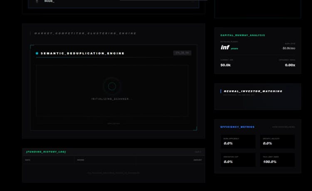This screenshot has width=312, height=191.
Task: Click the EFFICIENCY_METRICS heading
Action: (237, 127)
